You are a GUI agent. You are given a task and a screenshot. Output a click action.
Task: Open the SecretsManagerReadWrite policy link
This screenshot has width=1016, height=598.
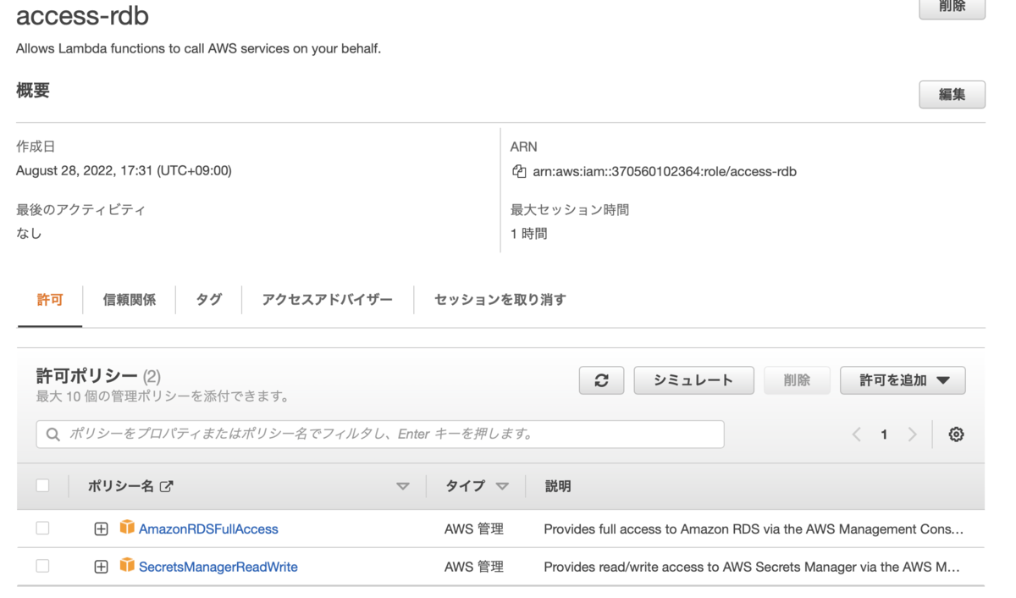[218, 567]
